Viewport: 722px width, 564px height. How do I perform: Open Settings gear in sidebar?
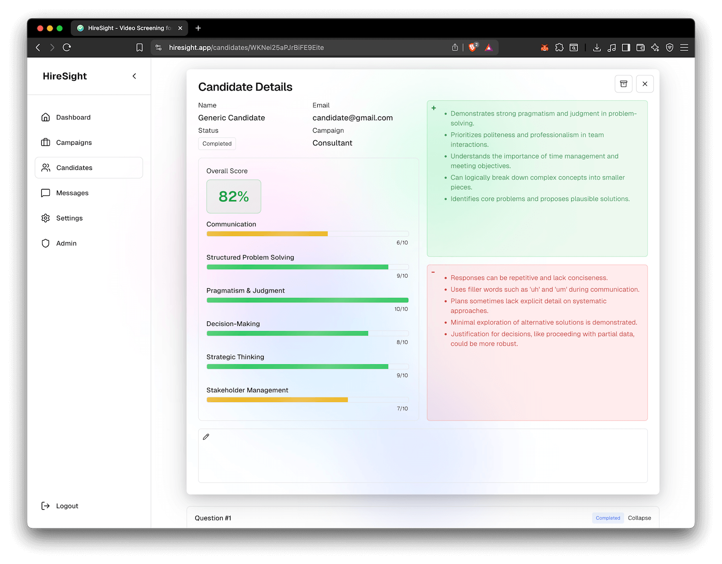[x=46, y=218]
